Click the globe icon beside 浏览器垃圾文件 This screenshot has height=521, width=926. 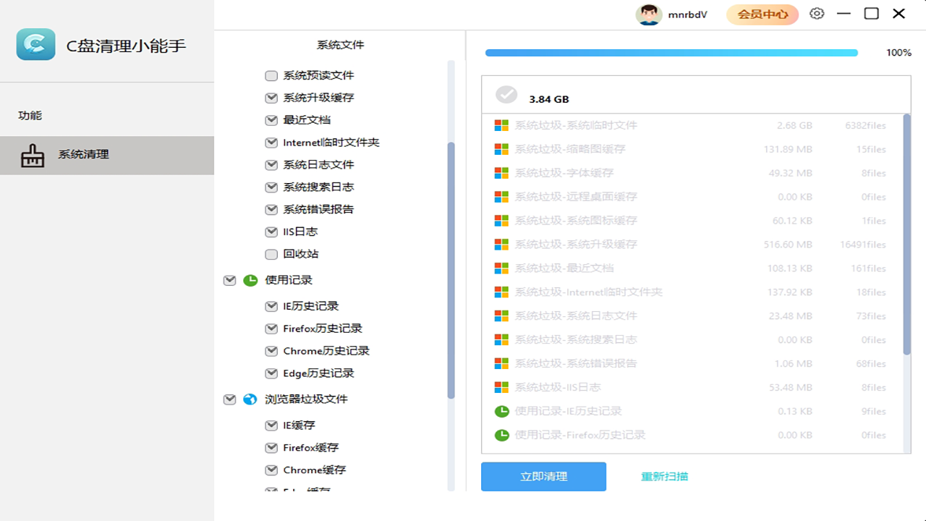click(x=250, y=399)
